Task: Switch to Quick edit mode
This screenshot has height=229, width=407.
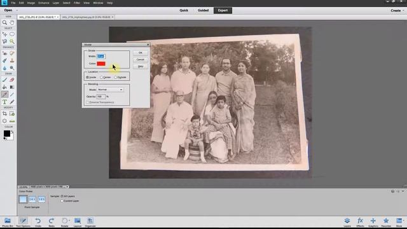Action: pos(184,10)
